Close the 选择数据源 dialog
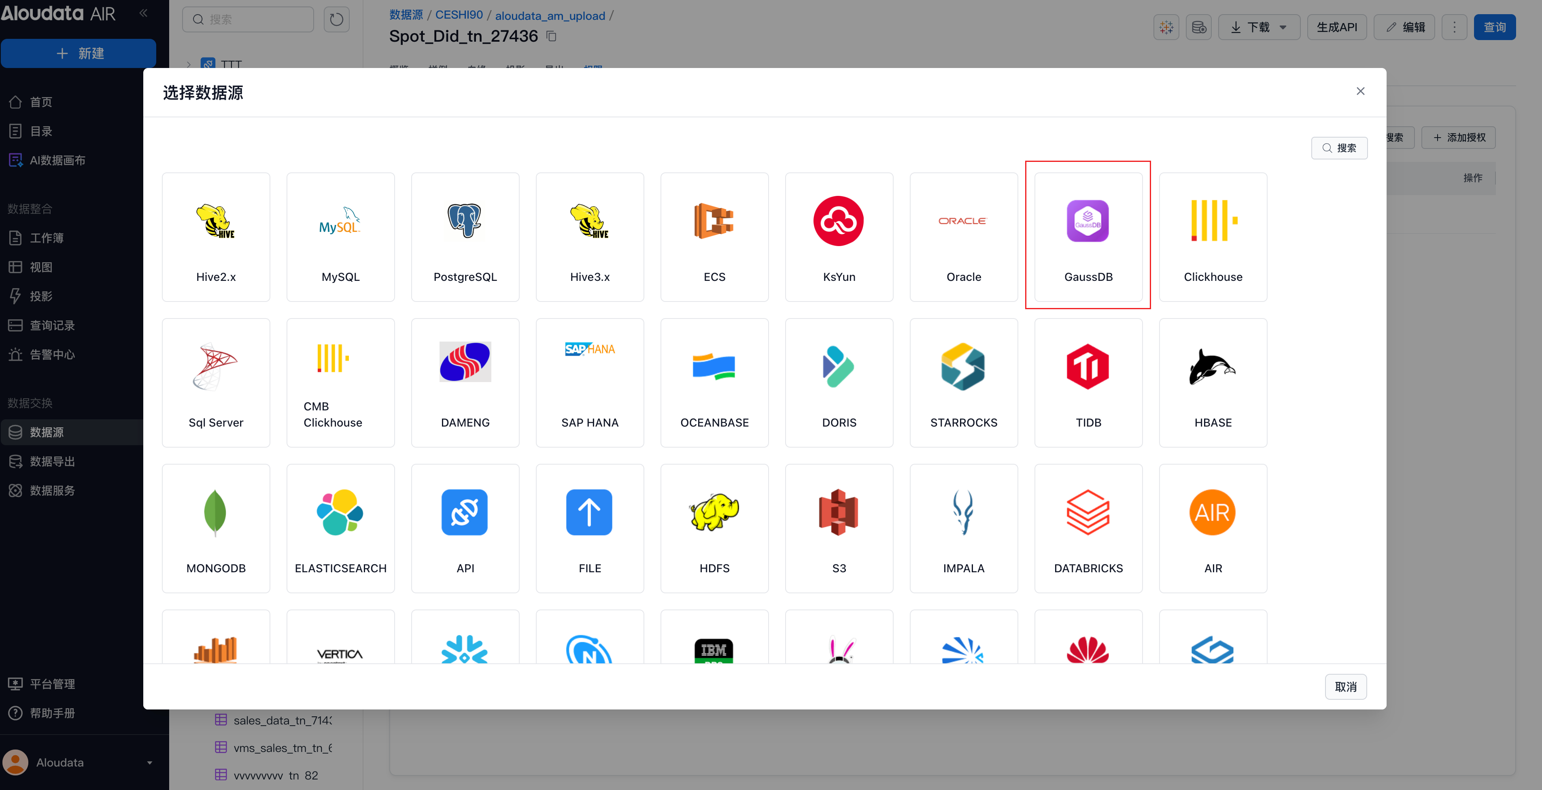1542x790 pixels. tap(1360, 91)
